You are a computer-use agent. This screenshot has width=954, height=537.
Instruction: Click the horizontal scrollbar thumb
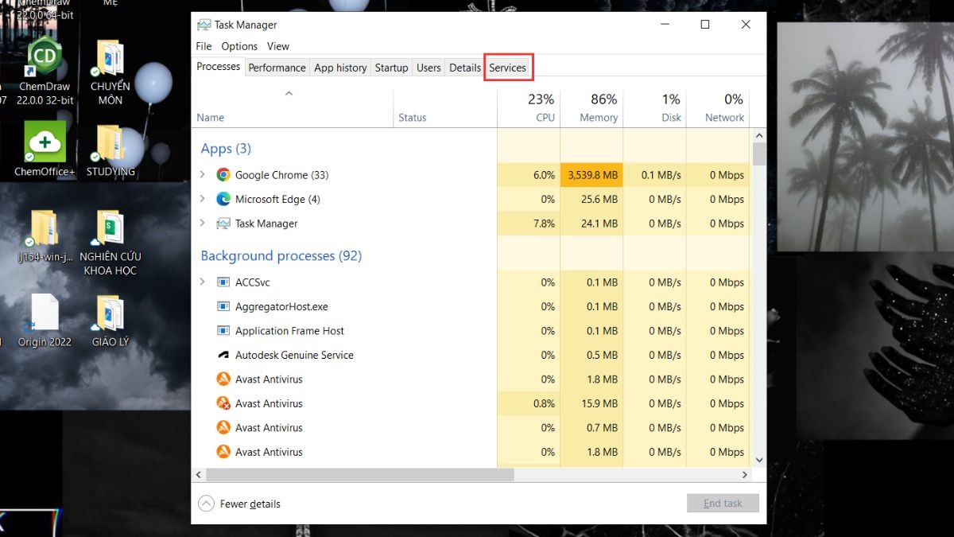359,474
